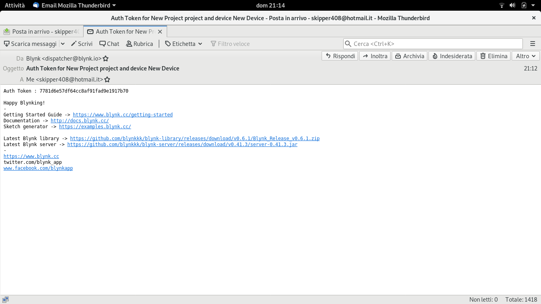Screen dimensions: 541x304
Task: Mark message as Indesiderata junk
Action: [x=452, y=56]
